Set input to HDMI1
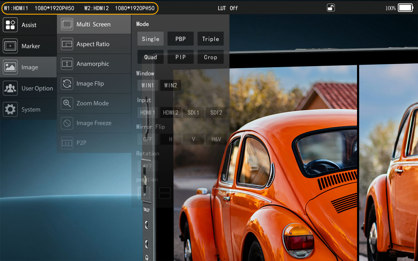Image resolution: width=418 pixels, height=261 pixels. (x=148, y=112)
